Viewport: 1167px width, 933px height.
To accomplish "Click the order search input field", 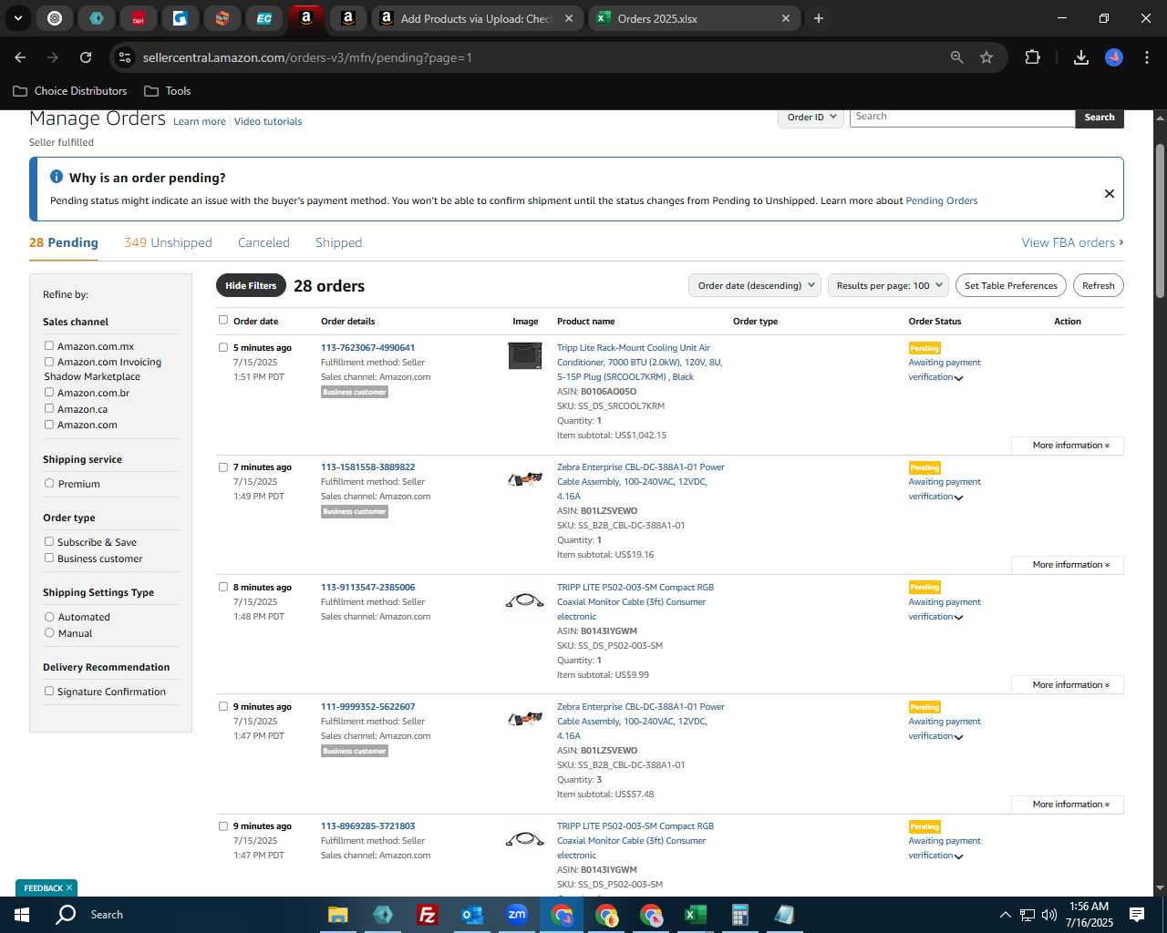I will (962, 117).
